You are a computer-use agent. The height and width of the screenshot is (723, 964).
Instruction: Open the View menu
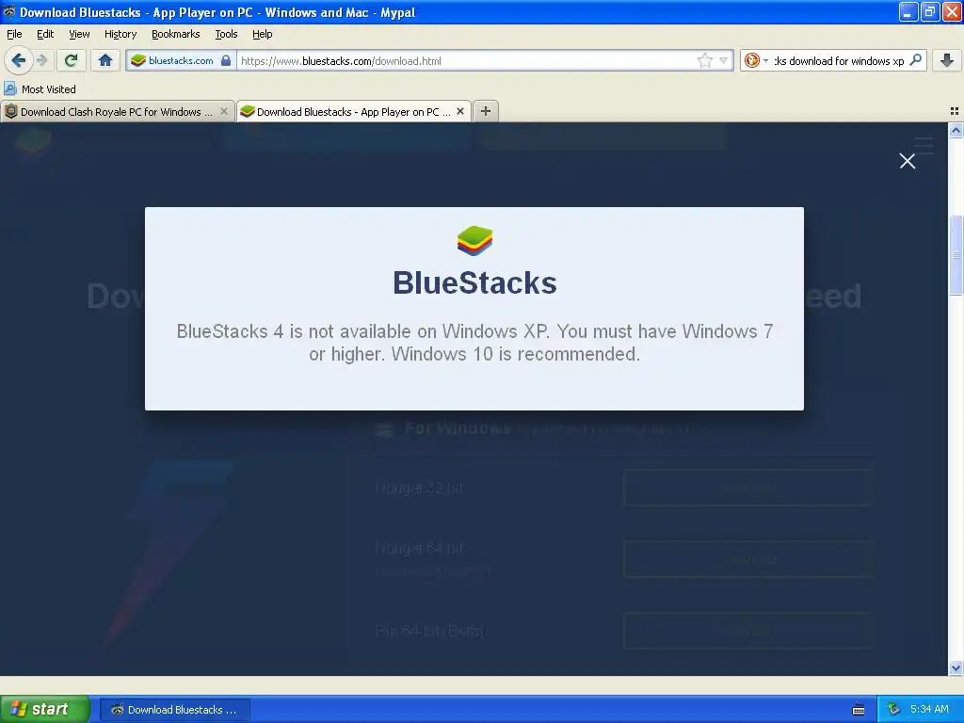(79, 34)
